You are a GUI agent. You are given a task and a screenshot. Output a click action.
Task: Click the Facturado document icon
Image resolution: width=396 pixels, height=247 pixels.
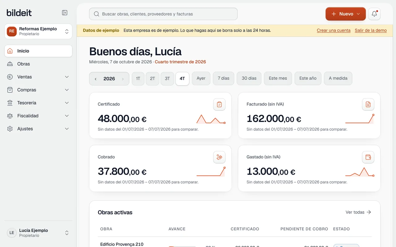pos(368,104)
